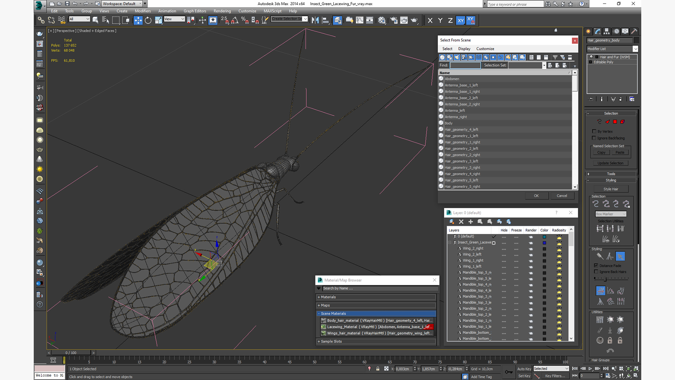Activate Select and Scale tool

click(158, 20)
